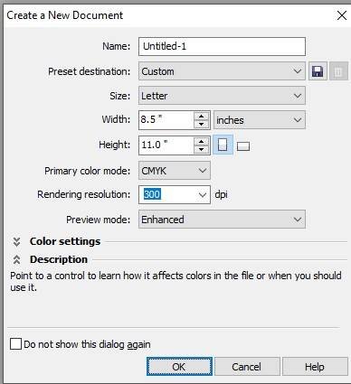Viewport: 351px width, 384px height.
Task: Confirm with the OK button
Action: 179,367
